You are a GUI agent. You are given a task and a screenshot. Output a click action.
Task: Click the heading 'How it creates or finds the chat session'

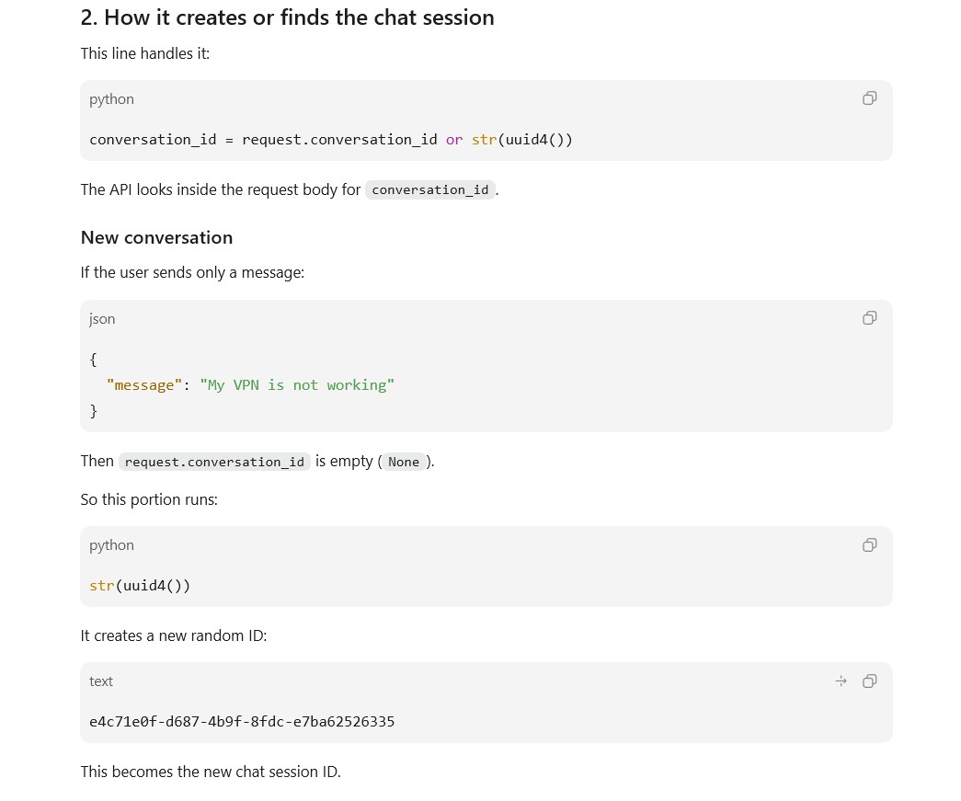tap(288, 17)
